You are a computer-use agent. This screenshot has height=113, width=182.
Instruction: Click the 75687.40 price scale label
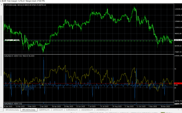click(178, 52)
